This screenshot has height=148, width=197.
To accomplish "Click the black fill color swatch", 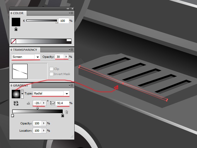I will (16, 22).
